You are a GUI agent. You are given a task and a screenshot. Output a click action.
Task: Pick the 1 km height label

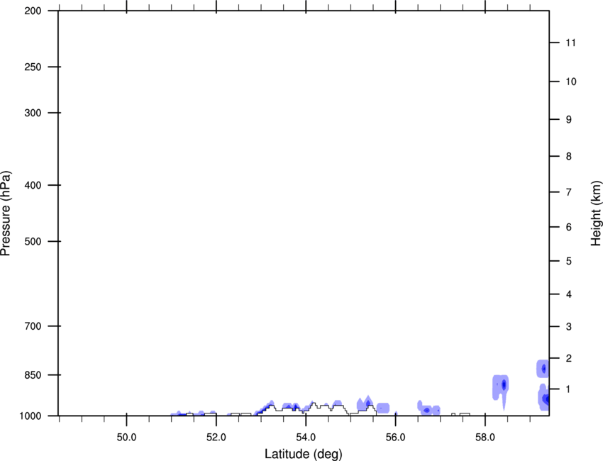[569, 389]
